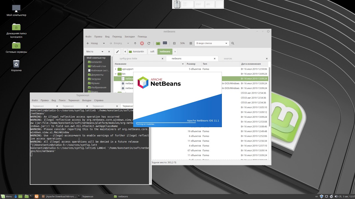Open Файл menu in file manager
The image size is (355, 199).
click(x=88, y=36)
